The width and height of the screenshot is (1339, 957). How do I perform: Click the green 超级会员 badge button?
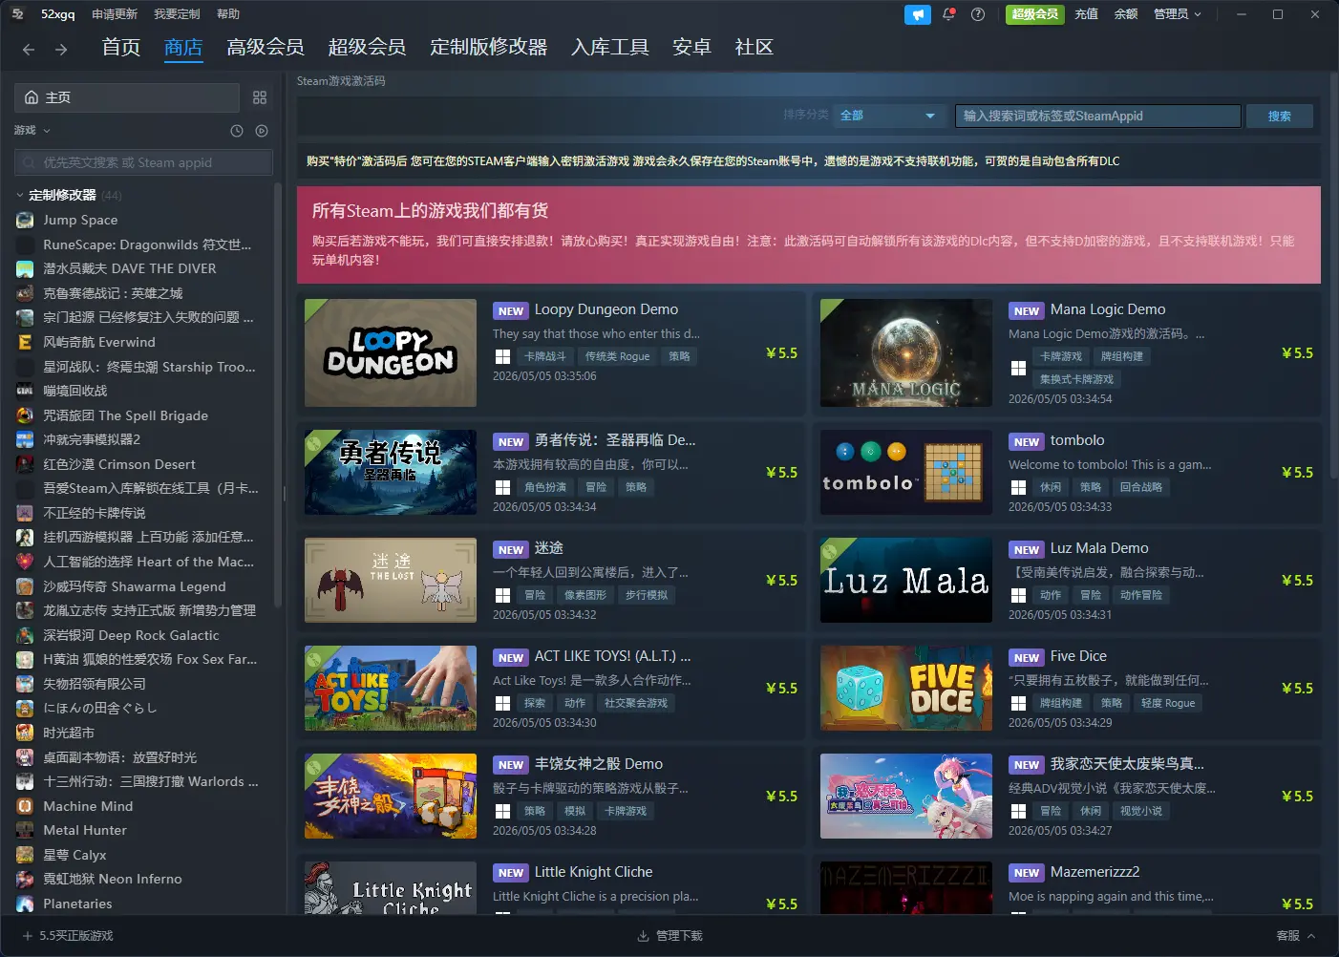1035,14
